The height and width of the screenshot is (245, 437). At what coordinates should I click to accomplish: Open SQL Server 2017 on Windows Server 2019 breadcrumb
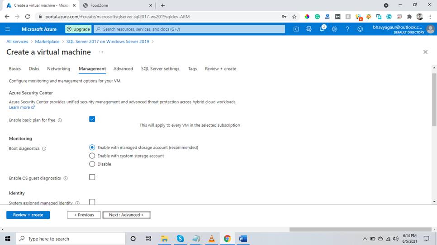108,42
